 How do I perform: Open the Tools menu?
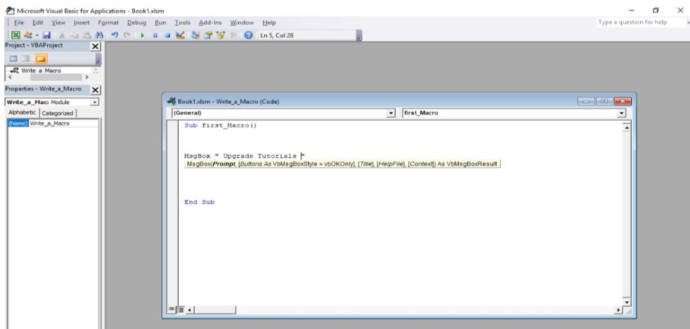182,22
